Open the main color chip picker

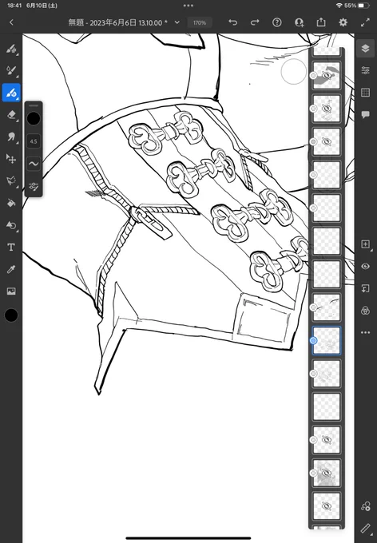pyautogui.click(x=11, y=315)
